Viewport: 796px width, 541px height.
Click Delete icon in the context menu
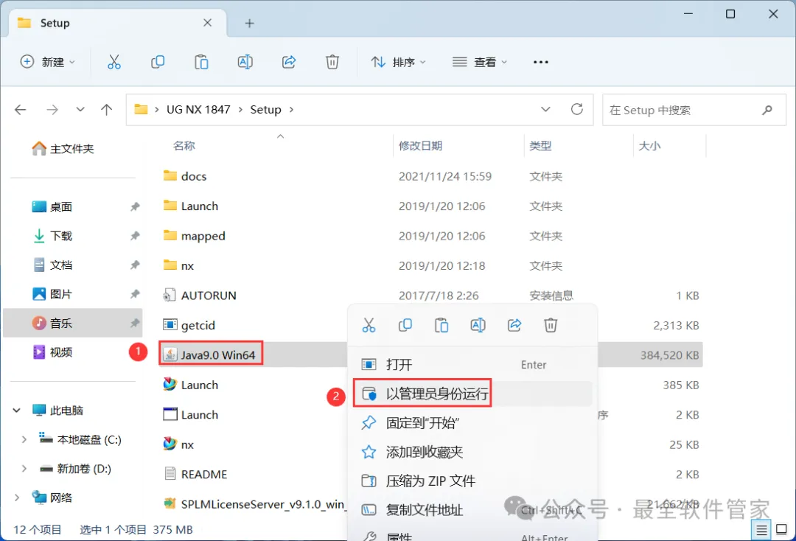(551, 325)
